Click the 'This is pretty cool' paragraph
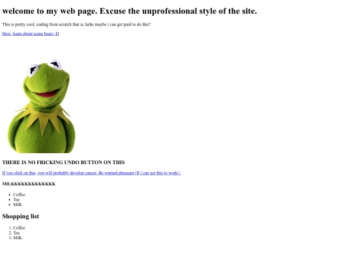Screen dimensions: 352x264 click(x=76, y=25)
